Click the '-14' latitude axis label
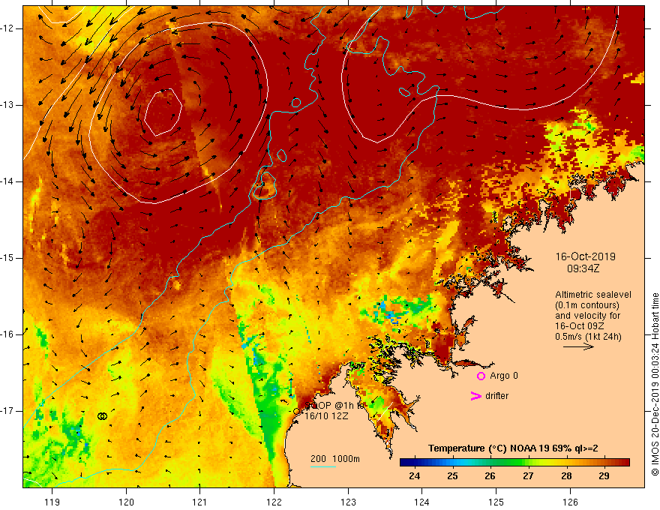This screenshot has height=510, width=660. coord(7,181)
